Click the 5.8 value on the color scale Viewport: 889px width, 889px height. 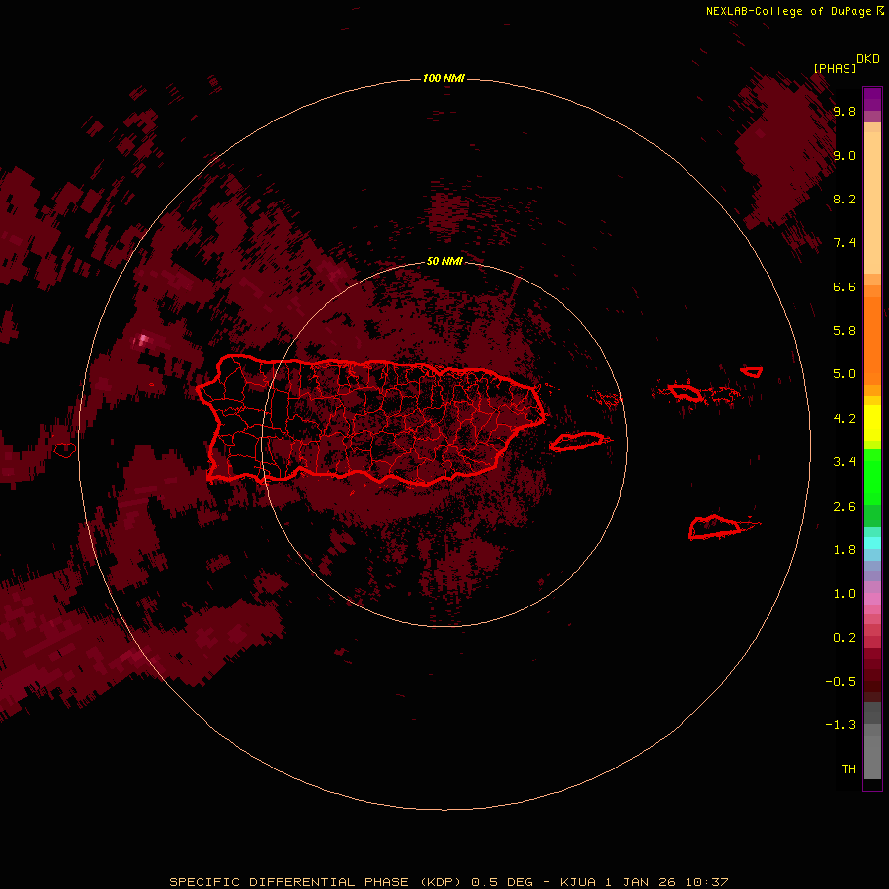coord(845,331)
